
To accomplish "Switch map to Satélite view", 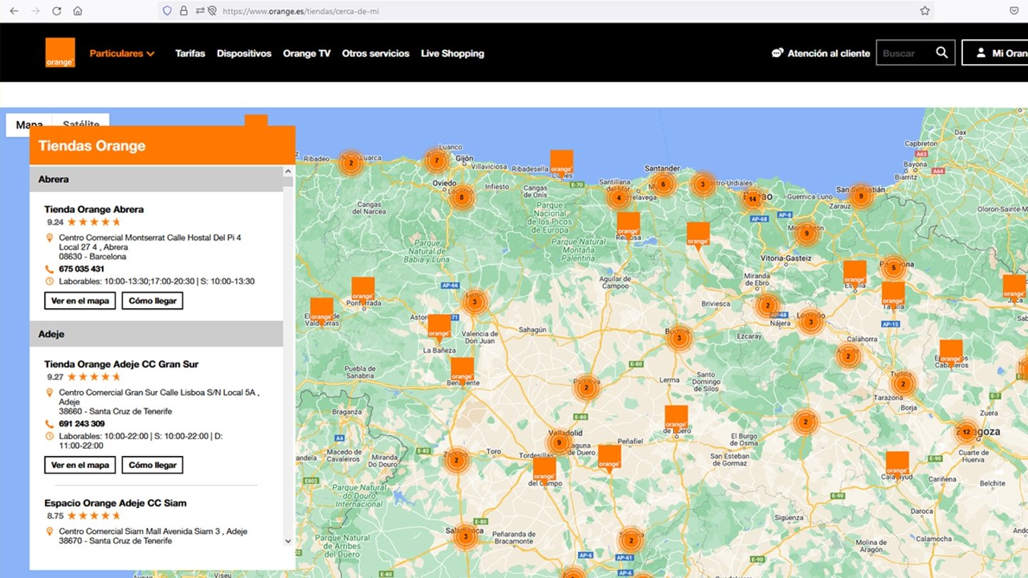I will tap(81, 125).
